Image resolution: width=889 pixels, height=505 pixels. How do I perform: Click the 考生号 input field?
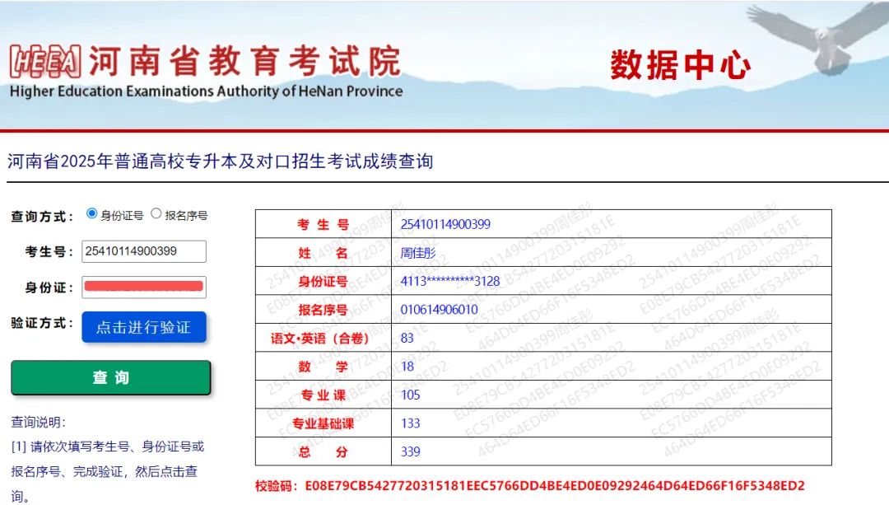coord(144,251)
